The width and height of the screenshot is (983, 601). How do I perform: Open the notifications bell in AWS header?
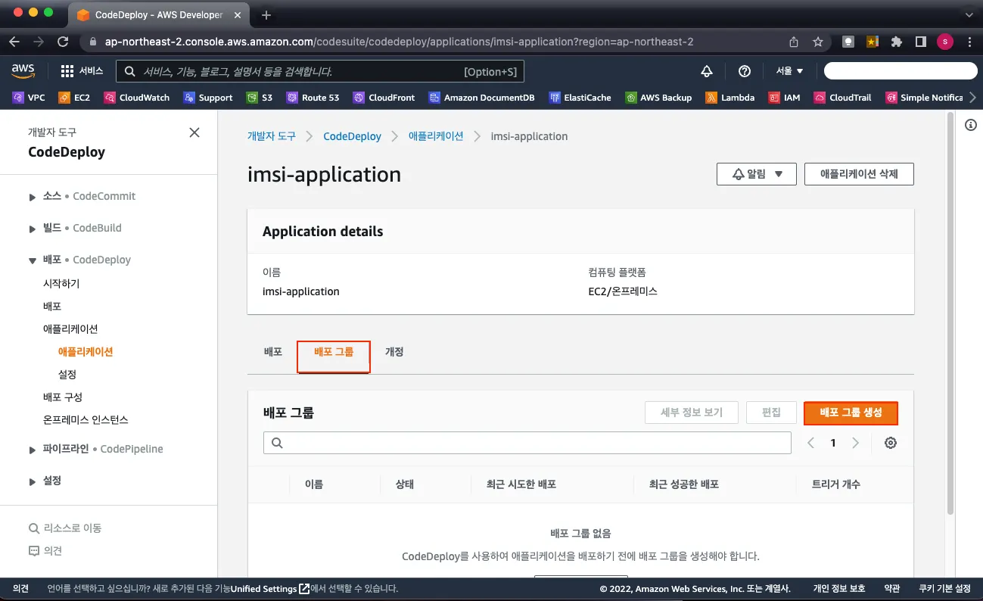(x=707, y=71)
